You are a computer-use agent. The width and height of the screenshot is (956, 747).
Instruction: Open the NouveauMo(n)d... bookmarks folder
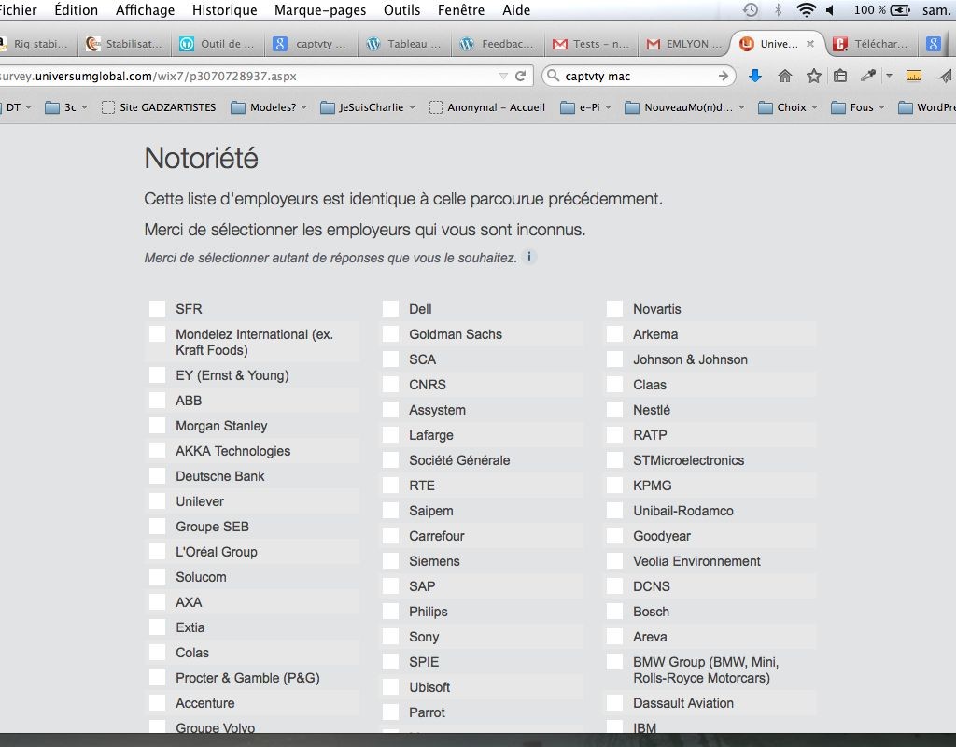685,107
